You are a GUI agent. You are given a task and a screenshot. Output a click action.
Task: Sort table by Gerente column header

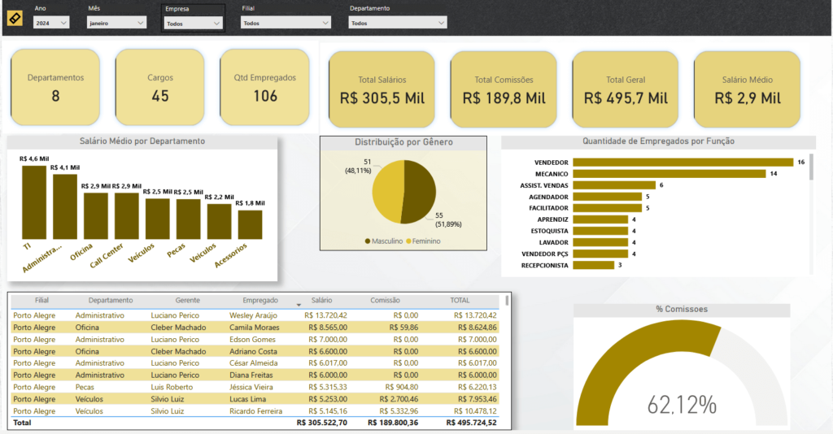click(188, 300)
